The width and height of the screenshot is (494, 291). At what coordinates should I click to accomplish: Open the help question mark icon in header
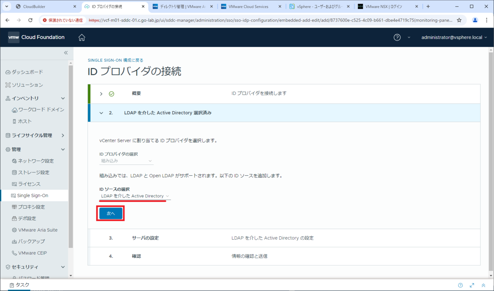pos(397,37)
